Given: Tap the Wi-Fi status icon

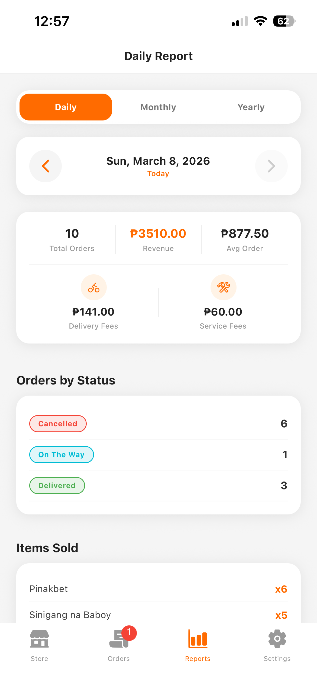Looking at the screenshot, I should pyautogui.click(x=260, y=21).
